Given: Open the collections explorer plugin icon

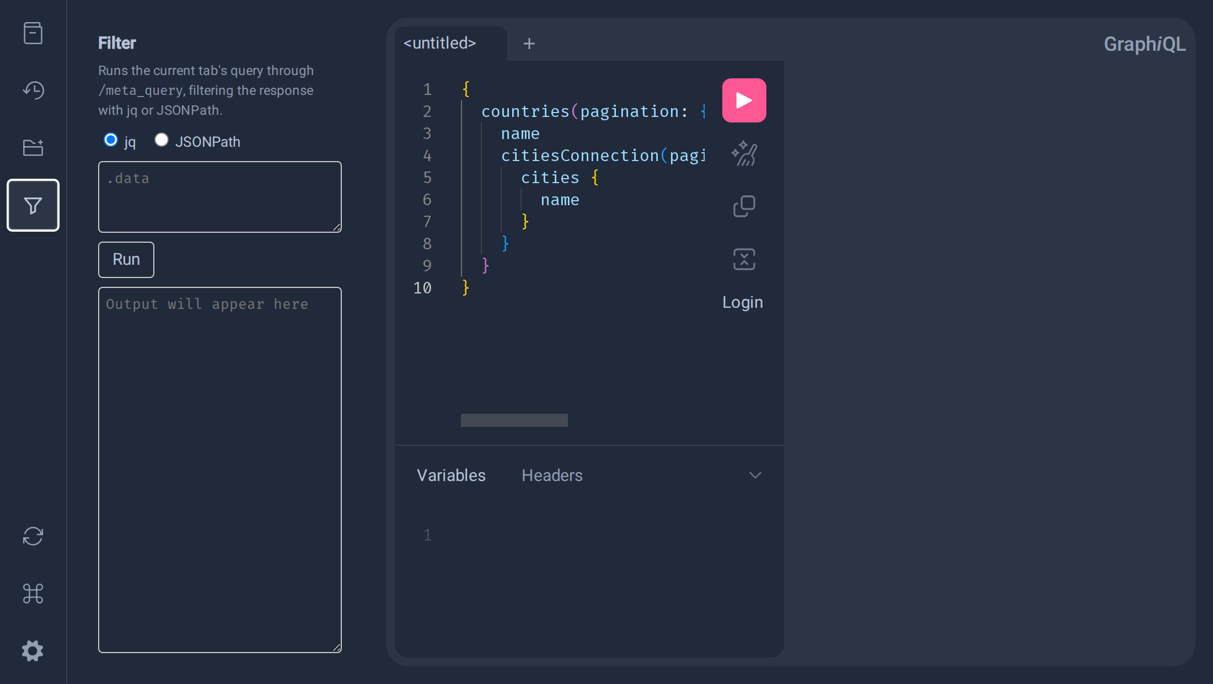Looking at the screenshot, I should click(x=33, y=148).
